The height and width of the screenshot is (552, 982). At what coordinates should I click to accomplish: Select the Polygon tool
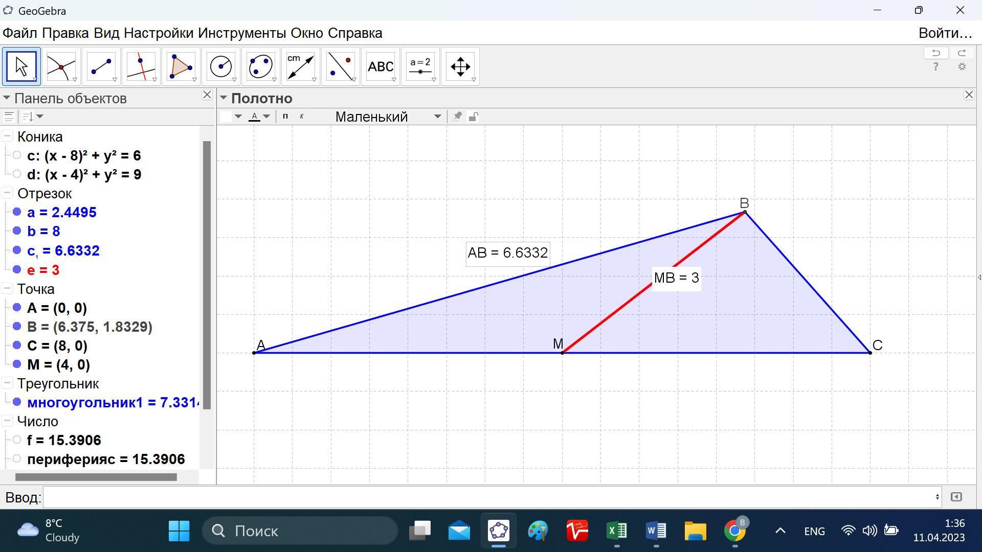tap(181, 66)
